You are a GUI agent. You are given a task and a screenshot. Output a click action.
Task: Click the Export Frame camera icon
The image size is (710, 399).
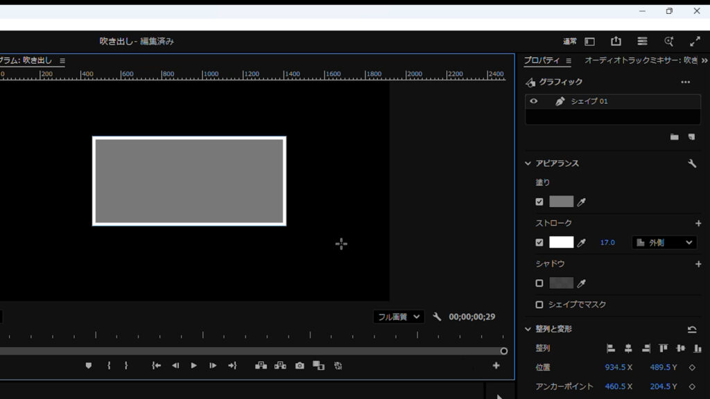pyautogui.click(x=300, y=366)
